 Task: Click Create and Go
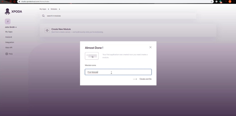(x=146, y=79)
